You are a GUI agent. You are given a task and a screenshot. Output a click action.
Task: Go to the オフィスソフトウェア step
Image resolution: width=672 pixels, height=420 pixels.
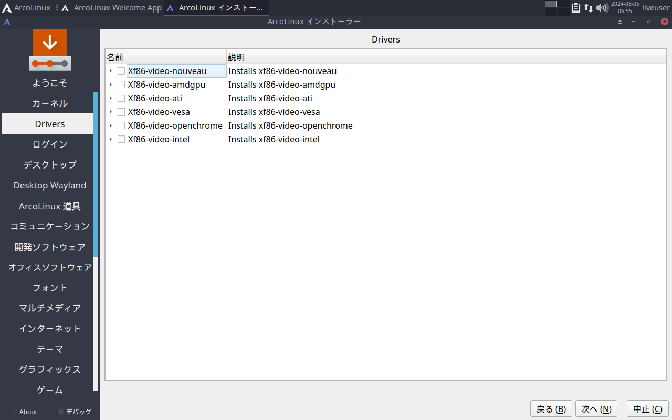[50, 268]
